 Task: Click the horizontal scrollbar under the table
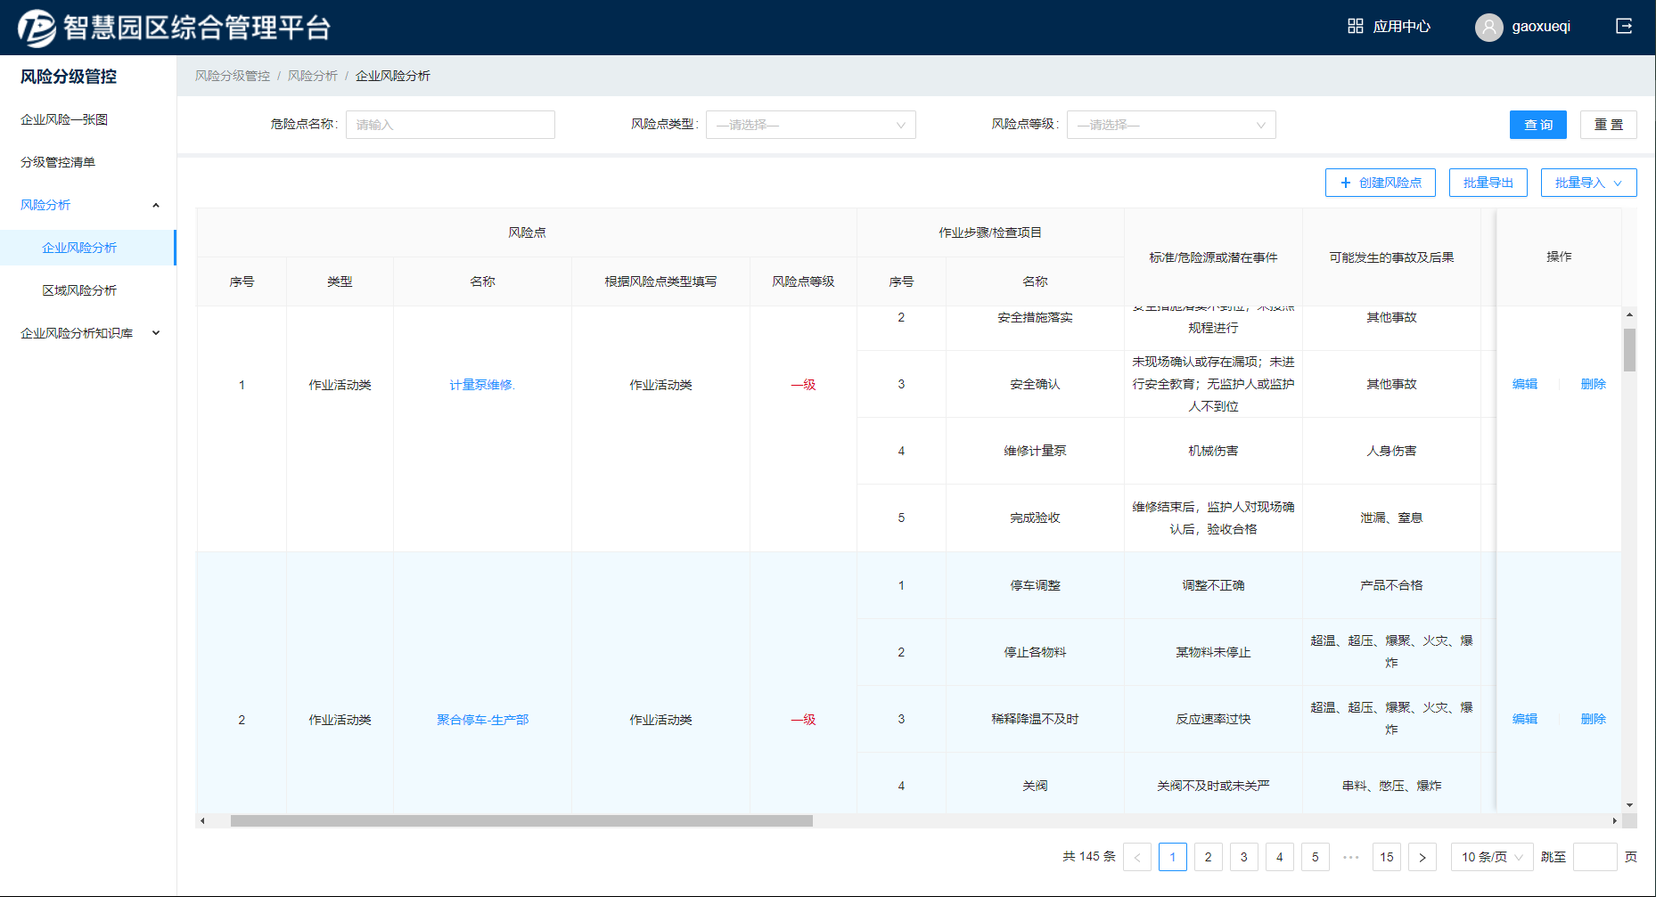click(x=521, y=820)
